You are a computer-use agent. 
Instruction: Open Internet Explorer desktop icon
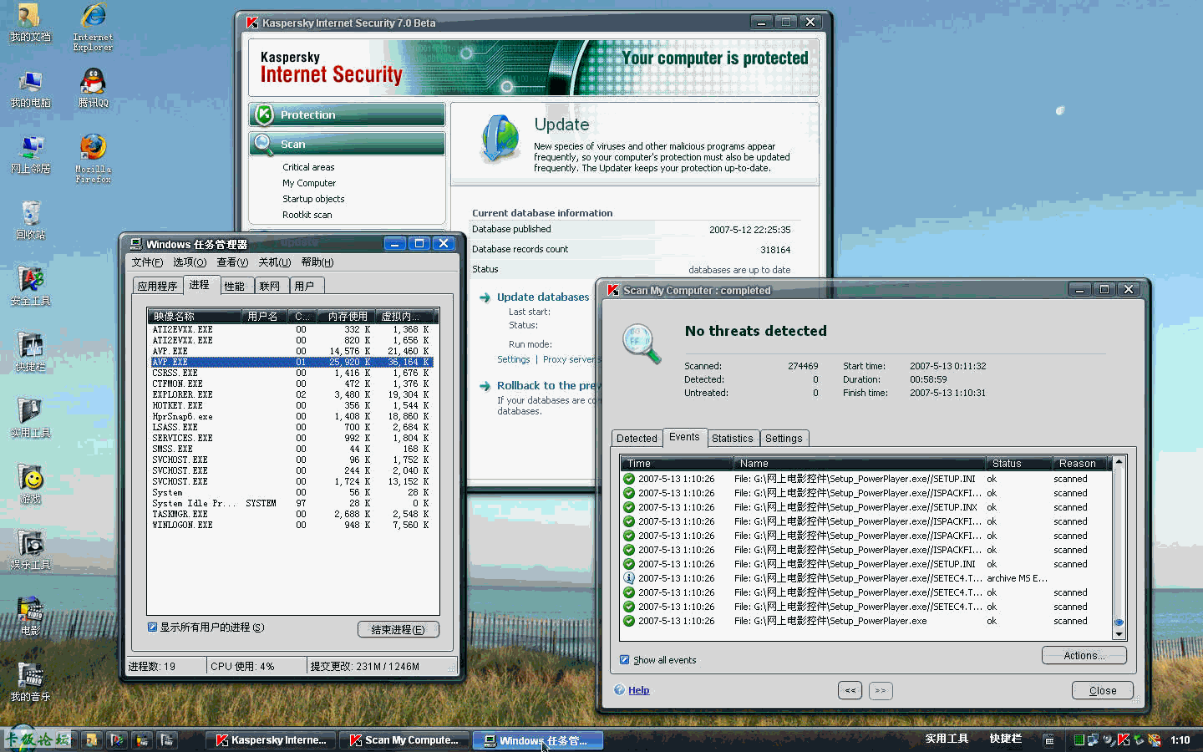click(x=93, y=27)
